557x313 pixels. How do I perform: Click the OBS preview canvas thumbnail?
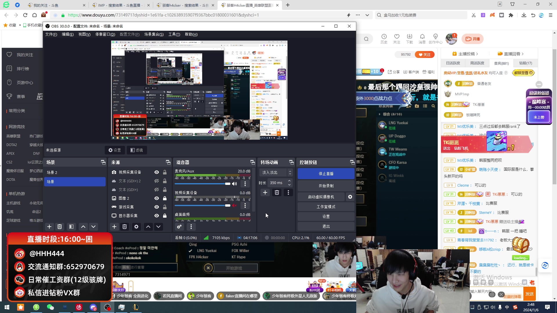point(199,90)
